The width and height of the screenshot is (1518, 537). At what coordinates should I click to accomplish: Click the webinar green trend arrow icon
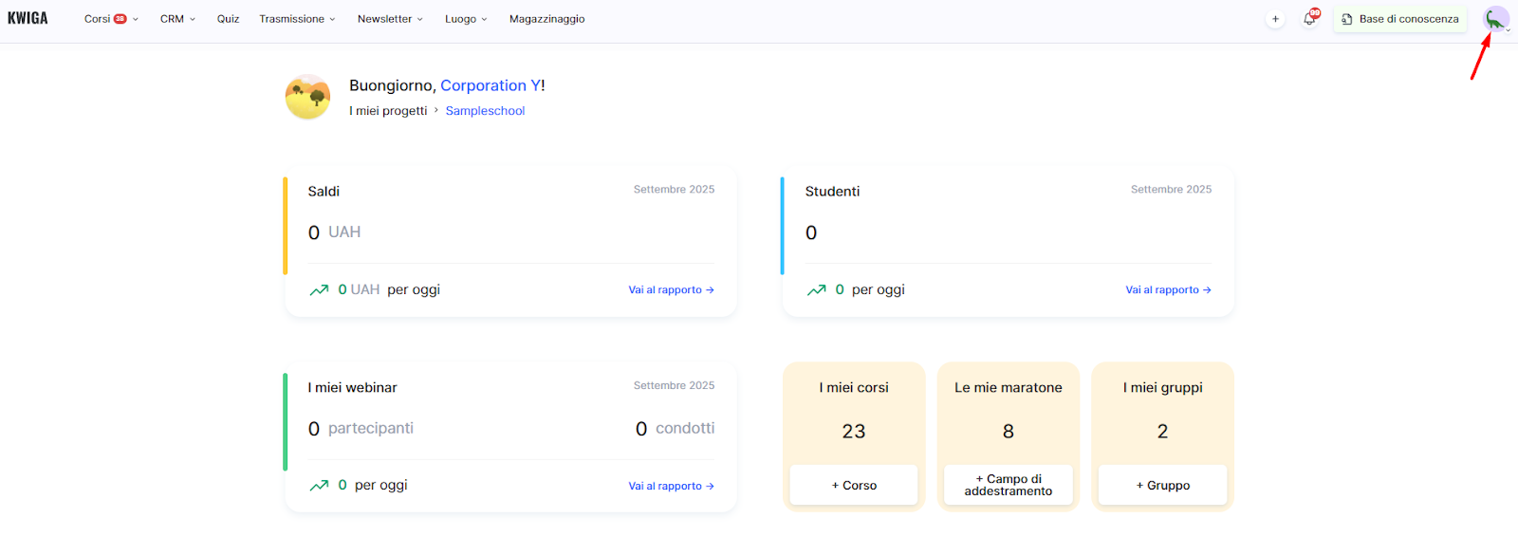coord(319,486)
